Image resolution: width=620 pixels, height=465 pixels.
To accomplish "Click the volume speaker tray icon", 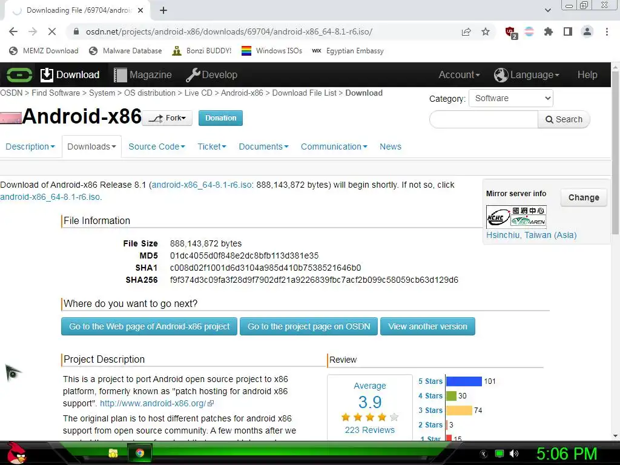I will [513, 453].
